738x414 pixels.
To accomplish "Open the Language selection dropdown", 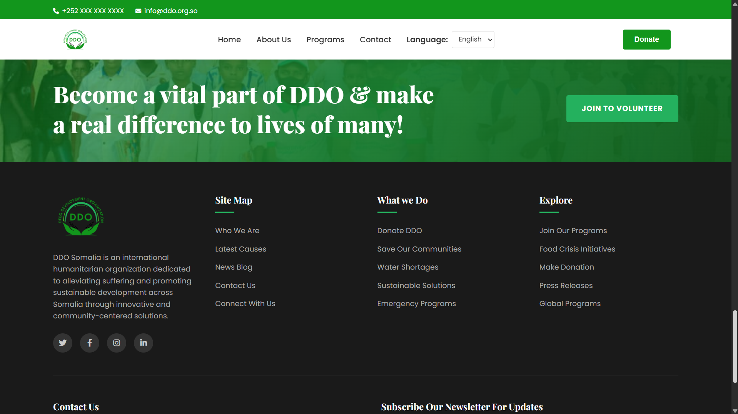I will click(473, 39).
